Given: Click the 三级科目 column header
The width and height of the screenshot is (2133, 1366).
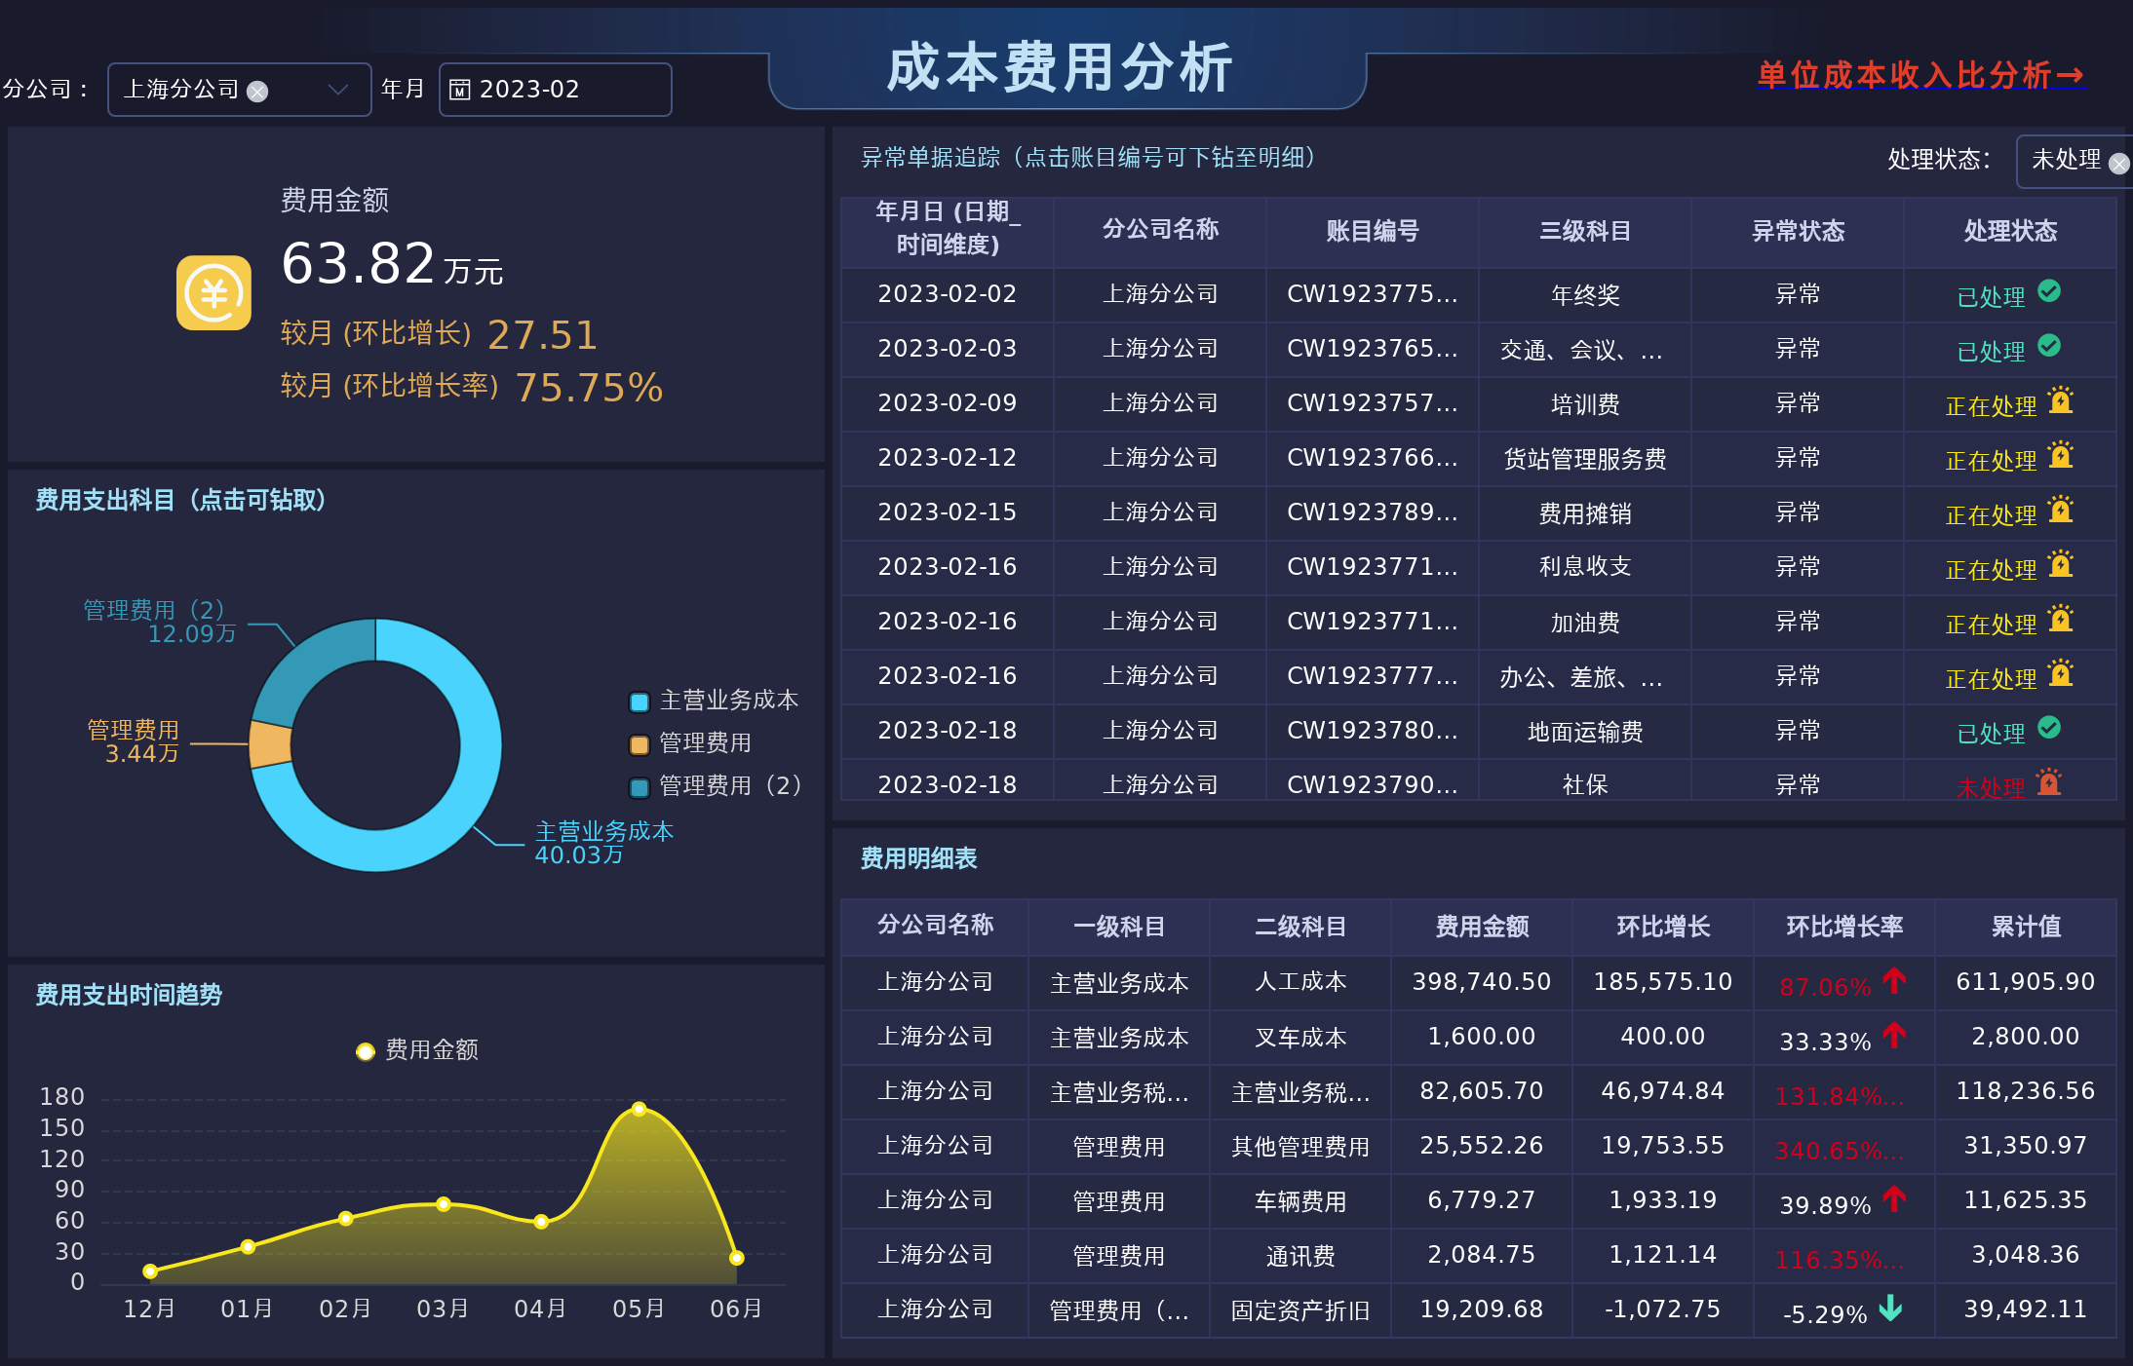Looking at the screenshot, I should pyautogui.click(x=1584, y=232).
